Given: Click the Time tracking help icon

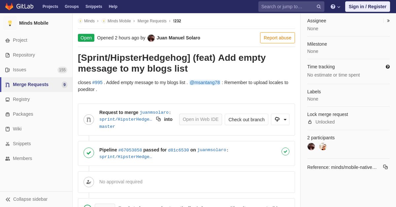Looking at the screenshot, I should (388, 67).
